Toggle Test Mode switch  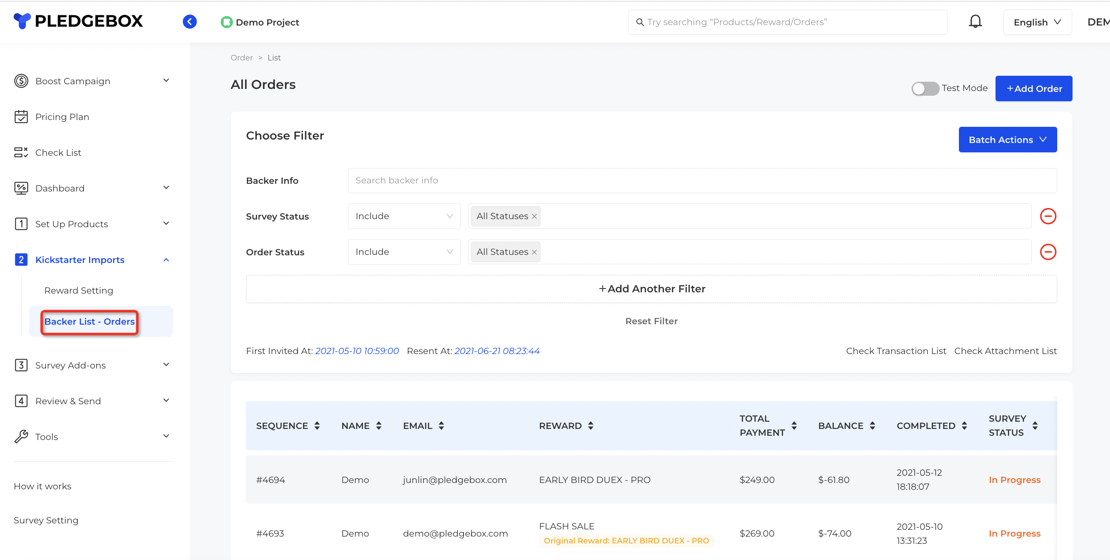point(925,89)
